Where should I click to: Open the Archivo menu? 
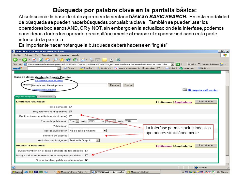17,55
